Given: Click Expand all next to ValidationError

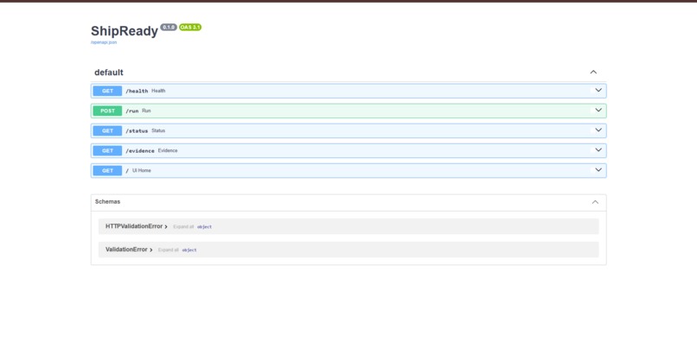Looking at the screenshot, I should pyautogui.click(x=168, y=250).
